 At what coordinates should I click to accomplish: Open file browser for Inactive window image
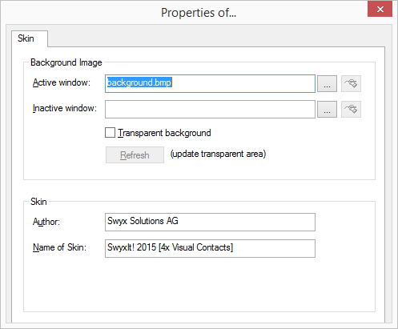click(x=327, y=109)
